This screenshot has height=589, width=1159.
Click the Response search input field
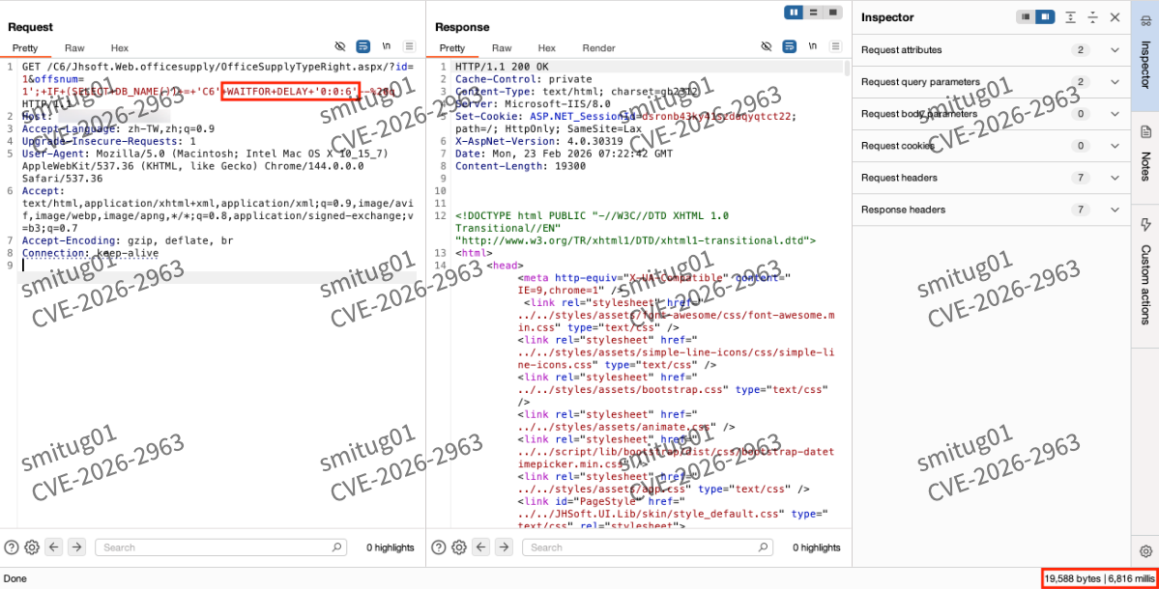(x=648, y=547)
